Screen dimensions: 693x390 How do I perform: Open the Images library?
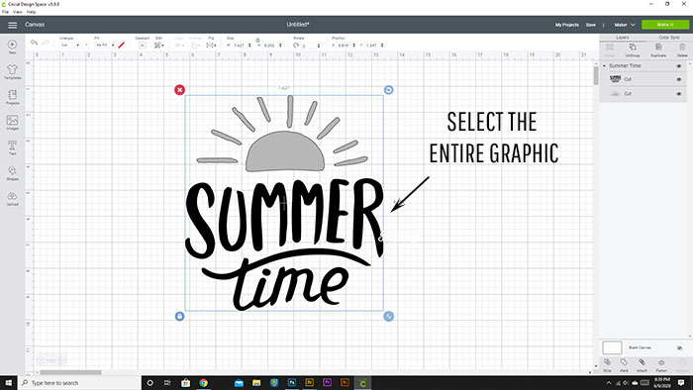[12, 123]
